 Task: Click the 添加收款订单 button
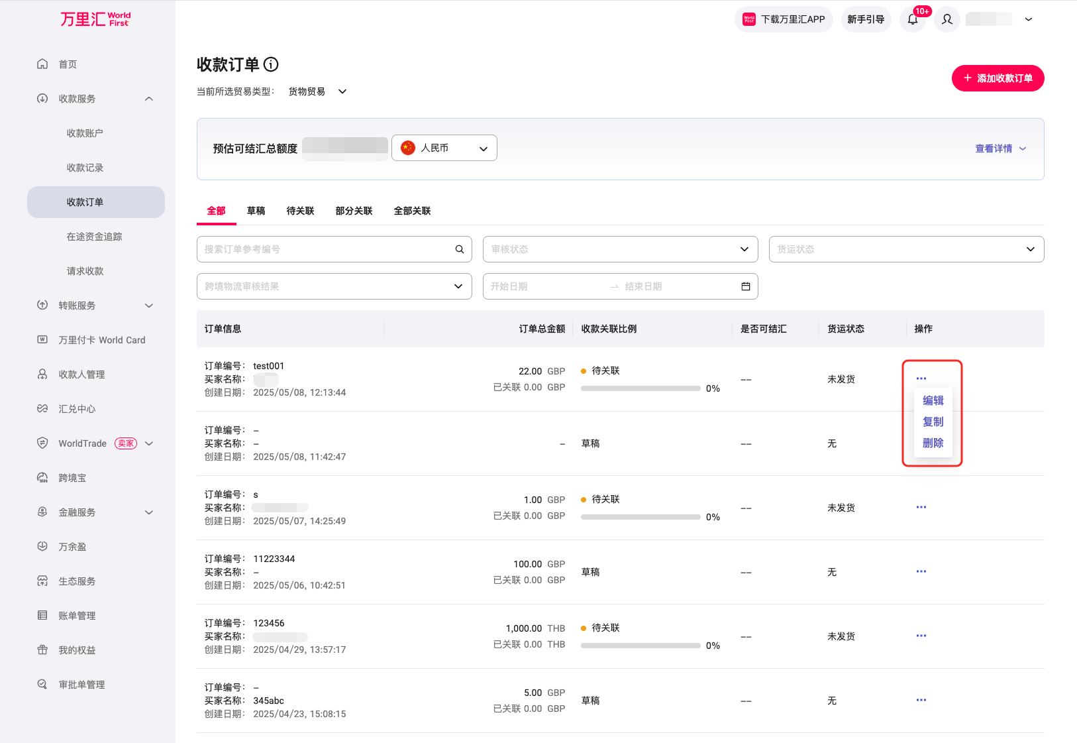[998, 78]
